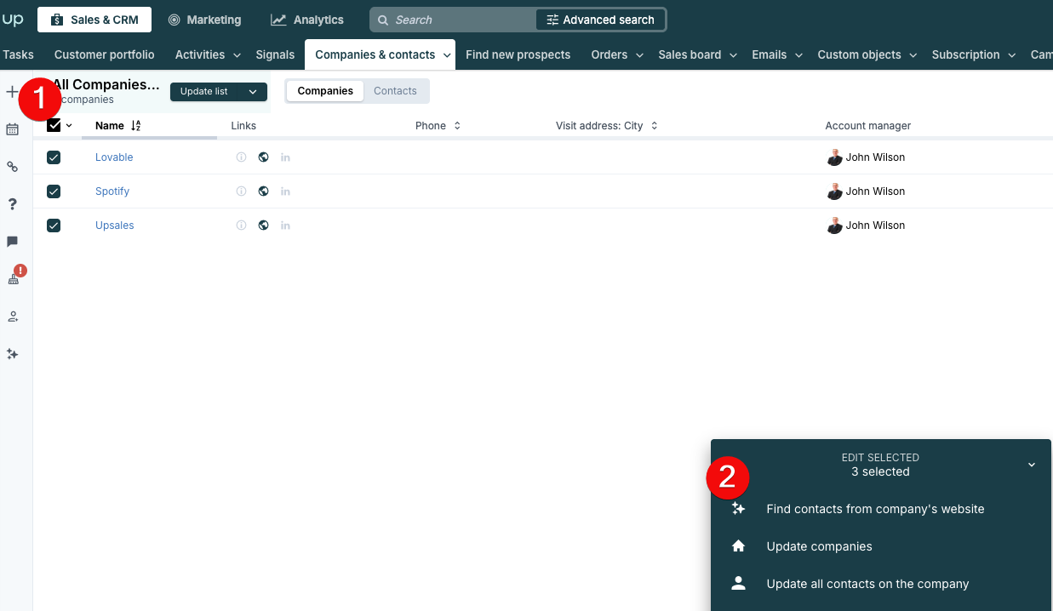Click the add-person icon in sidebar
The width and height of the screenshot is (1053, 611).
pyautogui.click(x=13, y=317)
